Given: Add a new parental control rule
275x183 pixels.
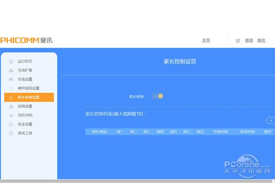Looking at the screenshot, I should (x=270, y=121).
